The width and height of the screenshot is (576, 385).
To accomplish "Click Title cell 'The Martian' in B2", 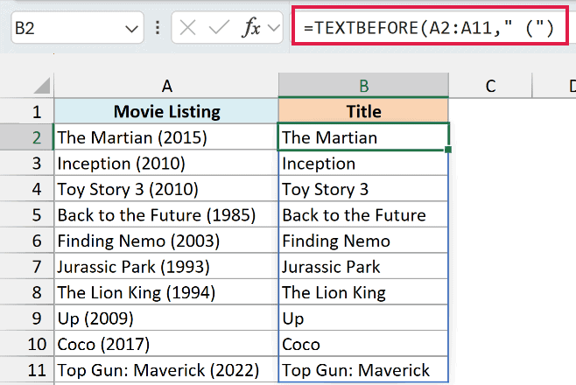I will point(363,137).
